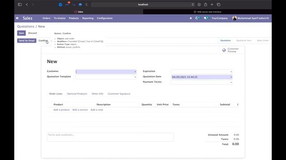Switch to Web server web interface tab
The height and width of the screenshot is (160, 286).
tap(207, 12)
